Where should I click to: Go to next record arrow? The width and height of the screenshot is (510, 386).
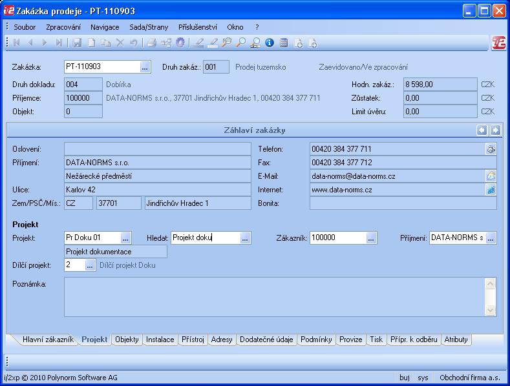pos(45,43)
